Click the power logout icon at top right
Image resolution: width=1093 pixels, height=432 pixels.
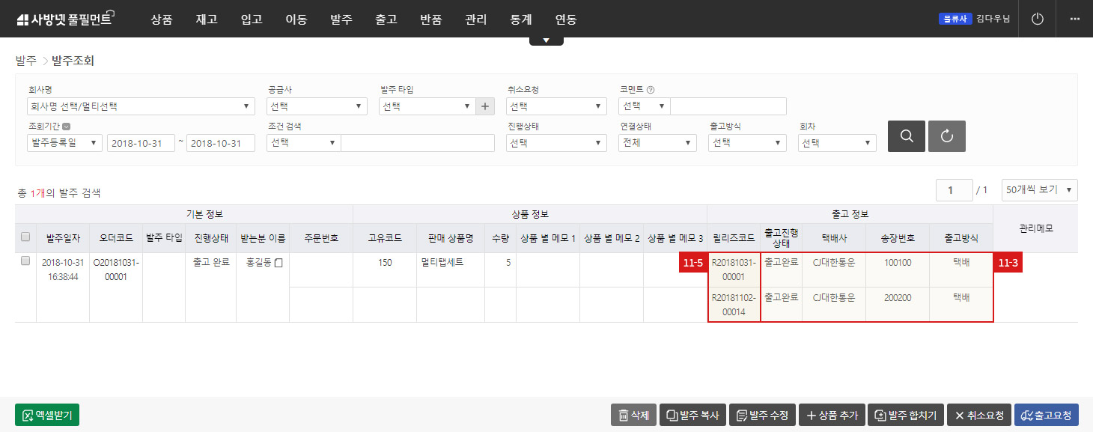(1036, 19)
